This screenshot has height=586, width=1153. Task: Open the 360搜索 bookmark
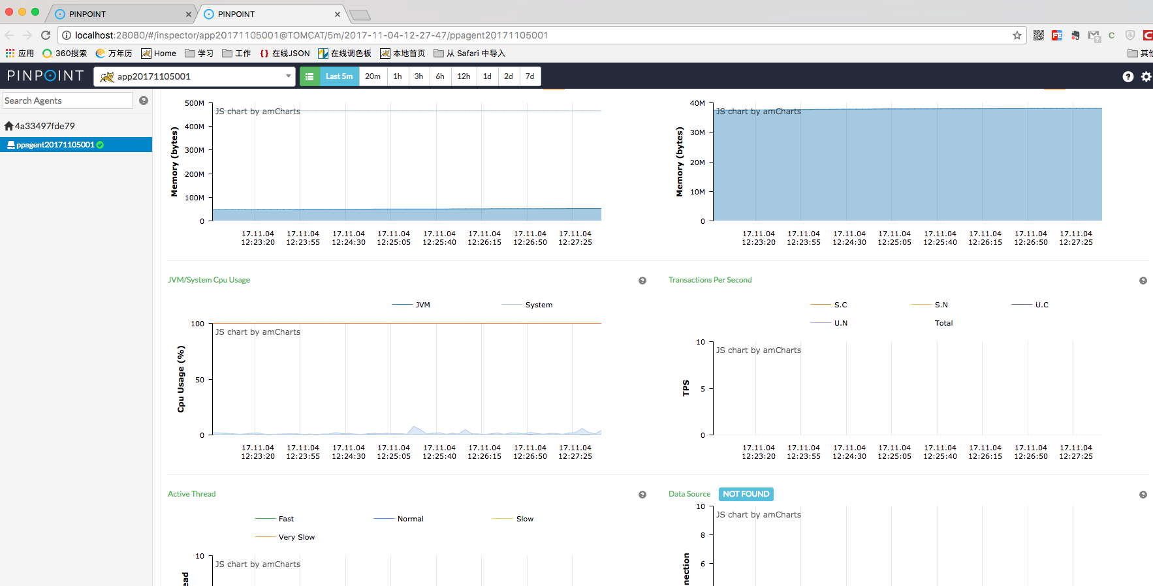(65, 54)
